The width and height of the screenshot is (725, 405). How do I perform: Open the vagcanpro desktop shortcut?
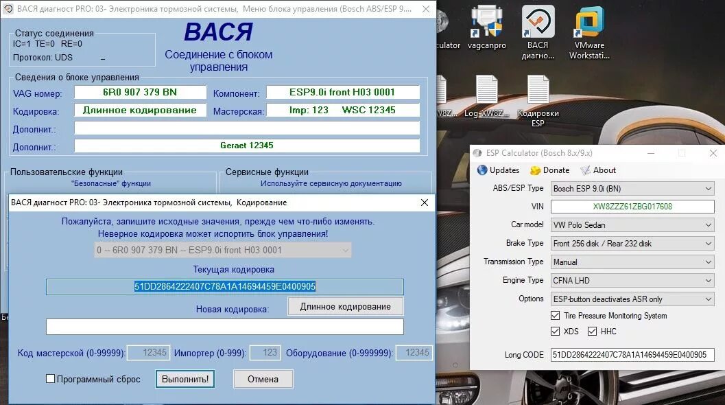coord(486,27)
